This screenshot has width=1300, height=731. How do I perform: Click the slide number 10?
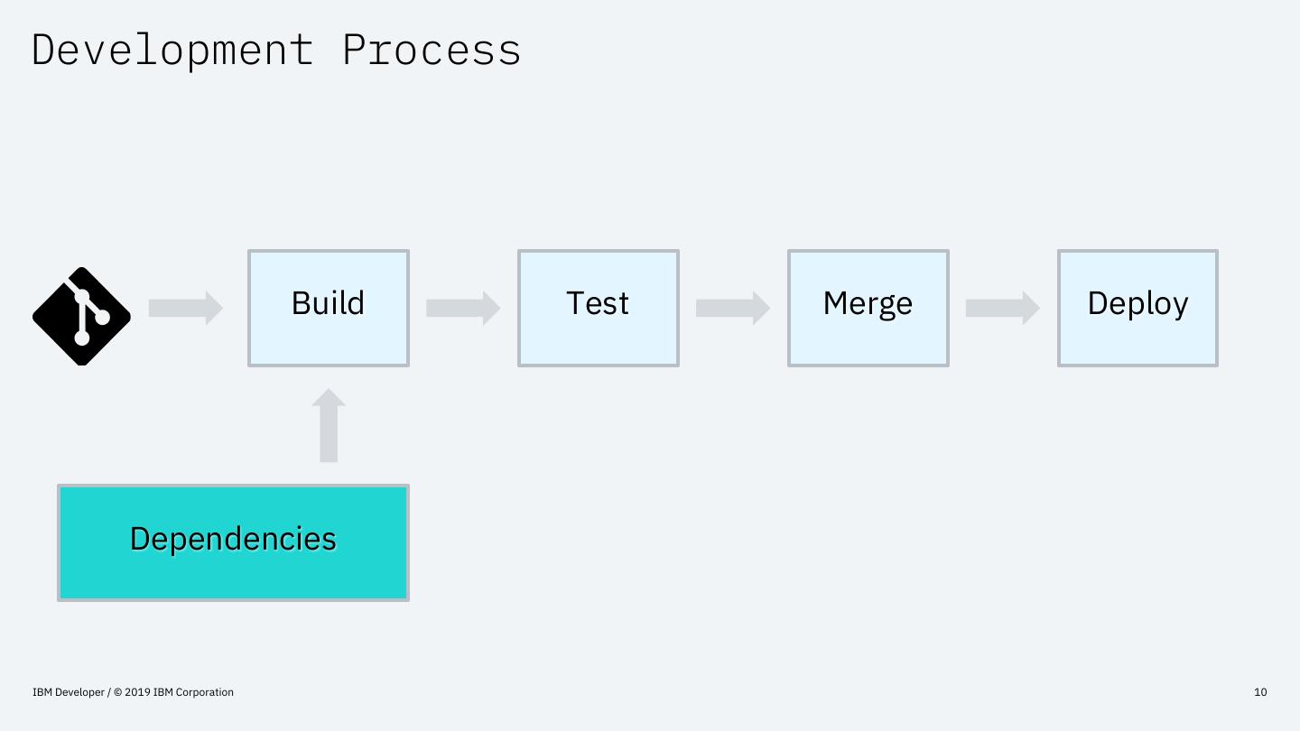(1260, 692)
